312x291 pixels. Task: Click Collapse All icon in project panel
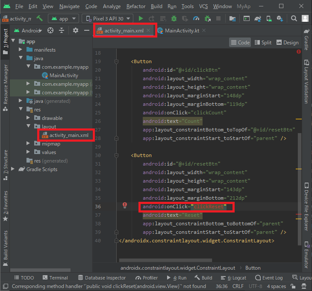[62, 30]
